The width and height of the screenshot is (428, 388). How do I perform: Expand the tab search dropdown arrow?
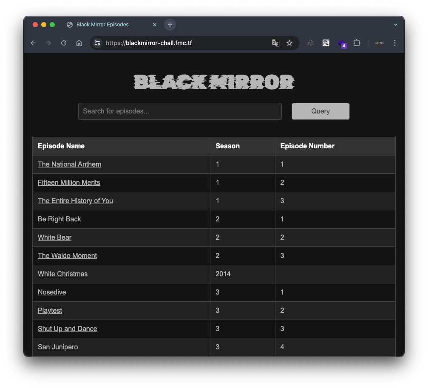tap(396, 25)
